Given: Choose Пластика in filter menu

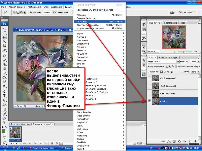Looking at the screenshot, I should click(x=99, y=22).
